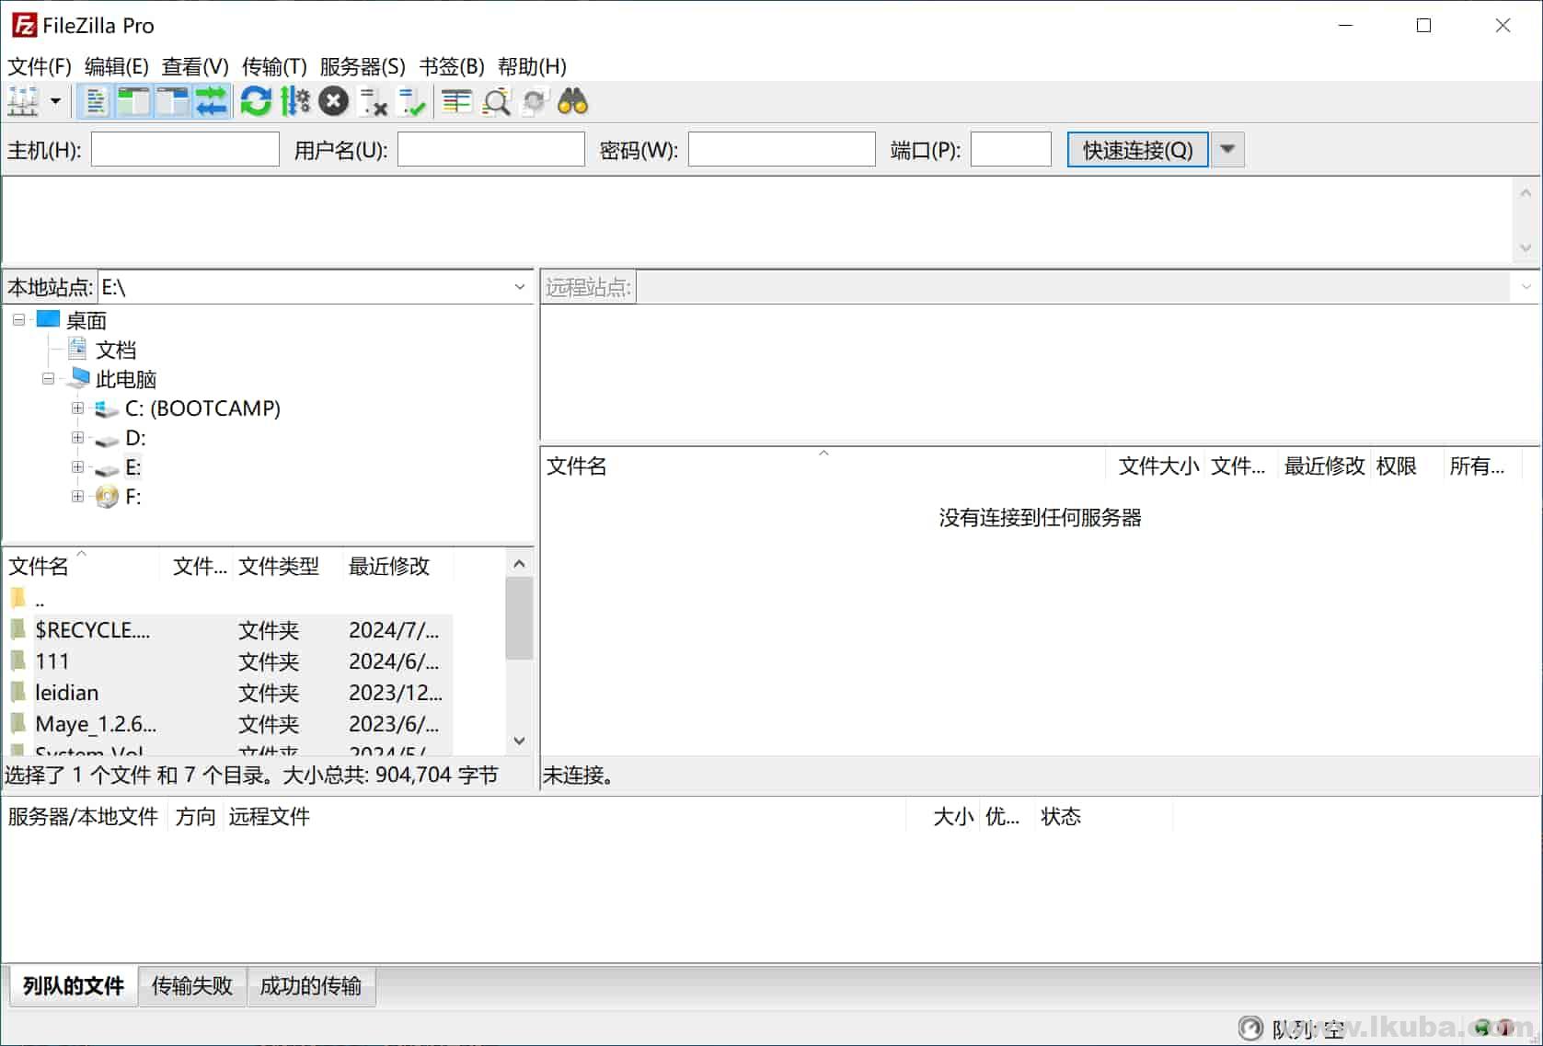
Task: Select the D: drive icon
Action: 107,440
